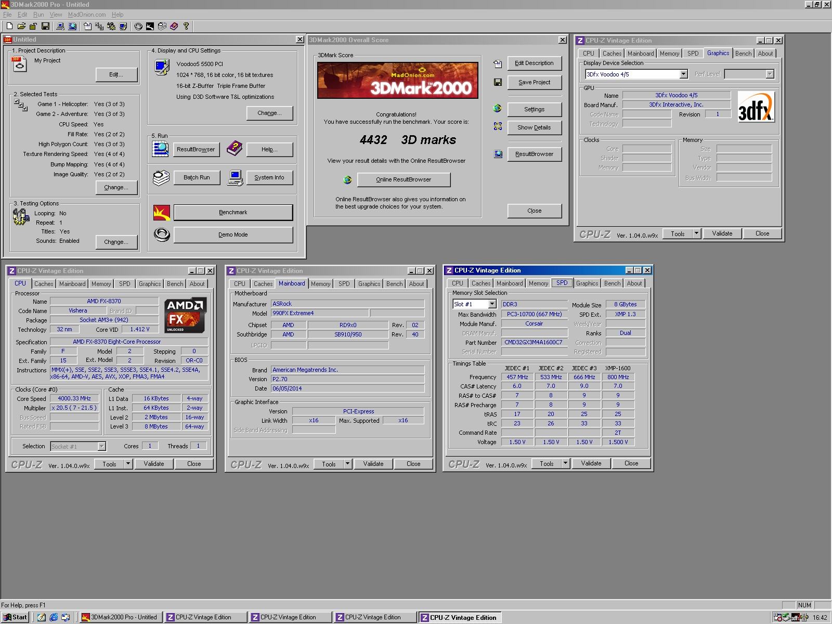Click Batch Run button

[197, 177]
